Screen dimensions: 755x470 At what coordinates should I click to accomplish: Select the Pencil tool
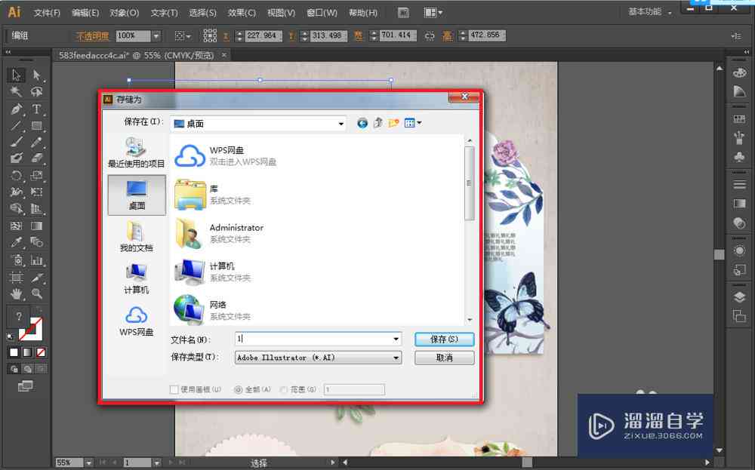tap(36, 142)
